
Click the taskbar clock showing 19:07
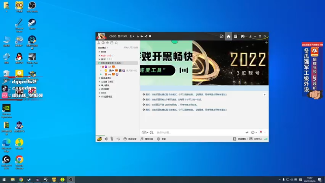pos(310,180)
